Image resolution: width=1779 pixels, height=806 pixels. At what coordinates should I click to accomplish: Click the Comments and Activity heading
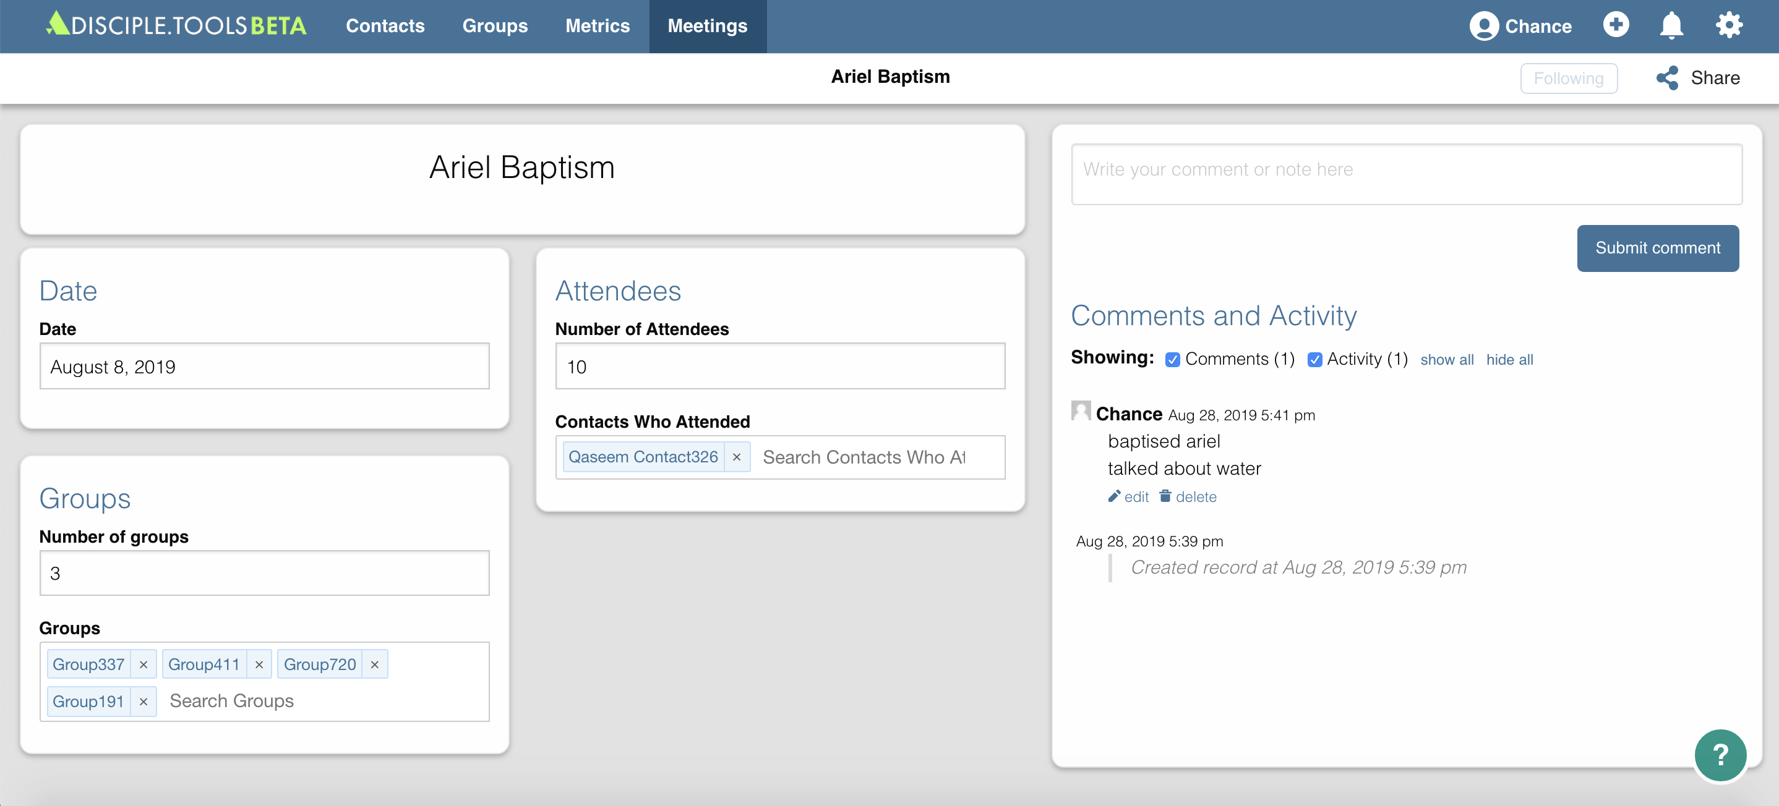(1214, 316)
